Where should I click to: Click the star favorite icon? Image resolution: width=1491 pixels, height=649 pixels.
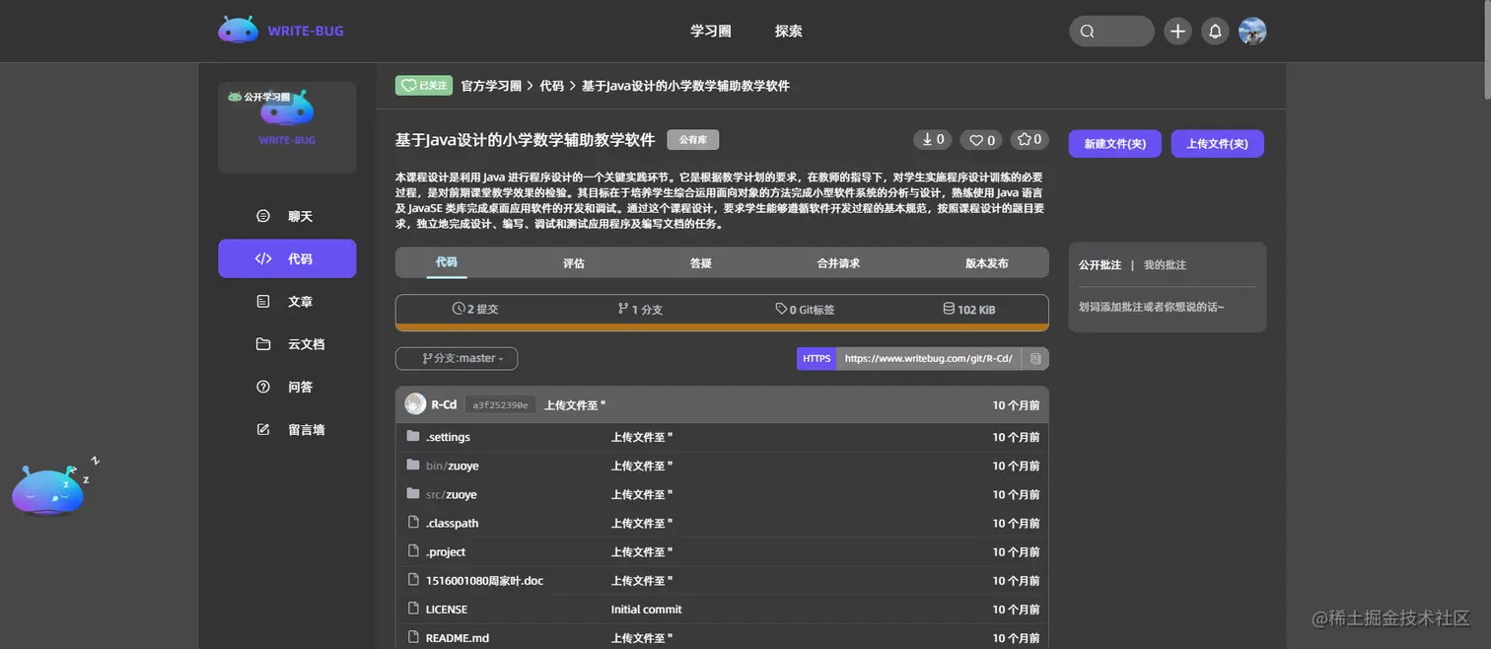pos(1024,139)
